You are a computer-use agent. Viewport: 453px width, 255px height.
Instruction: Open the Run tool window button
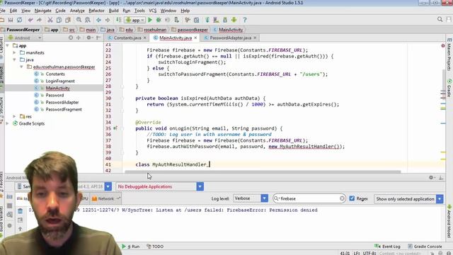click(x=131, y=246)
